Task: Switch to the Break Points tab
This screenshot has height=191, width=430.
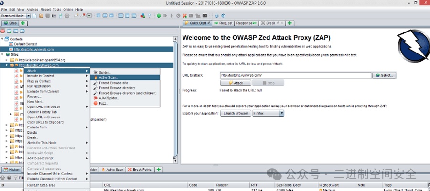Action: point(140,170)
